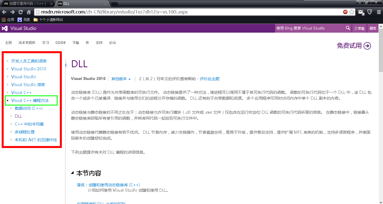Image resolution: width=383 pixels, height=204 pixels.
Task: Open the 本机和 .NET 的互操作性 link
Action: (36, 140)
